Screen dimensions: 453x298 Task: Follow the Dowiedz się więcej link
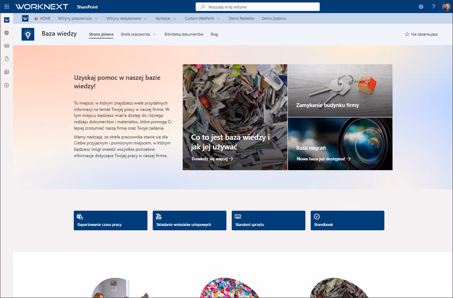212,159
